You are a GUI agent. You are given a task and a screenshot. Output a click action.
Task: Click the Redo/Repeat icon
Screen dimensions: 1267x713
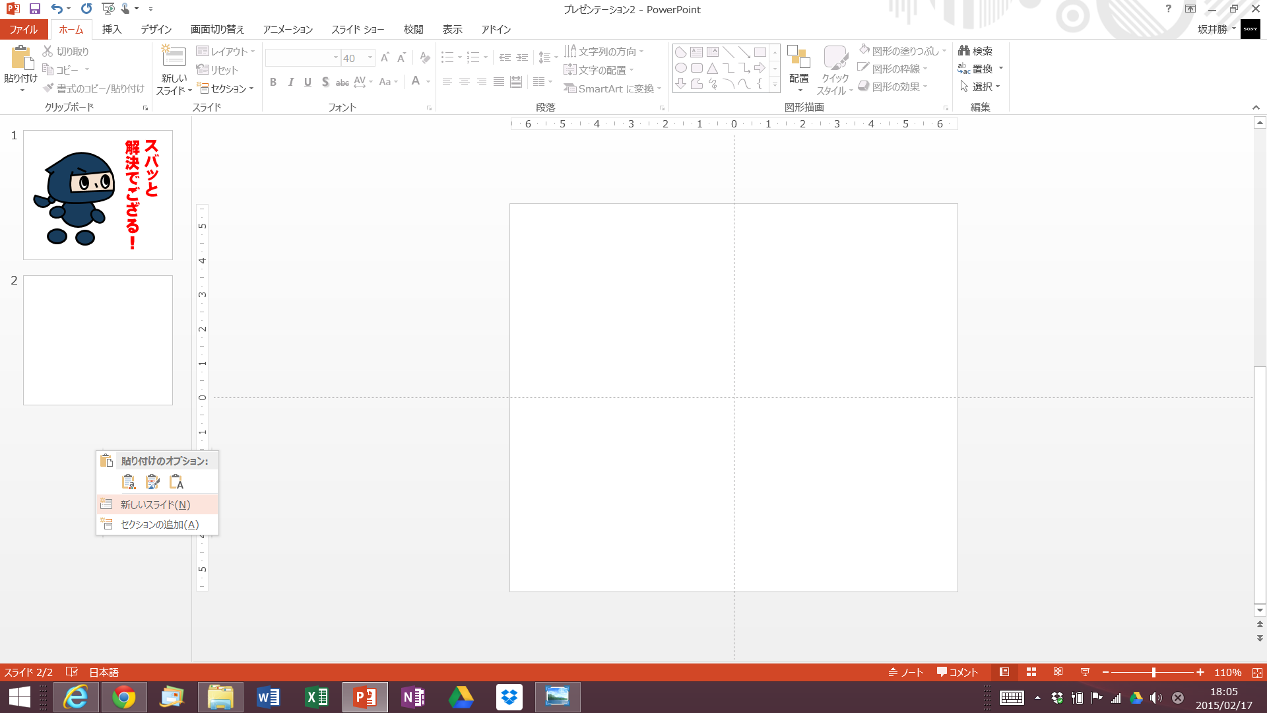[86, 9]
